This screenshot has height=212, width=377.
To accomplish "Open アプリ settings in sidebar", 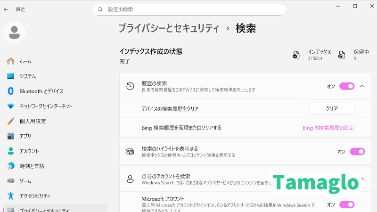I will click(x=25, y=136).
